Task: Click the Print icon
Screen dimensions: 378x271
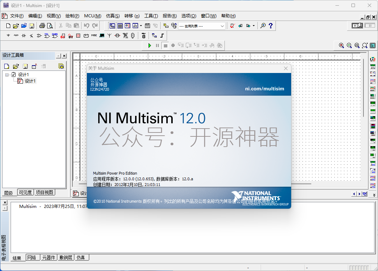Action: (x=42, y=26)
